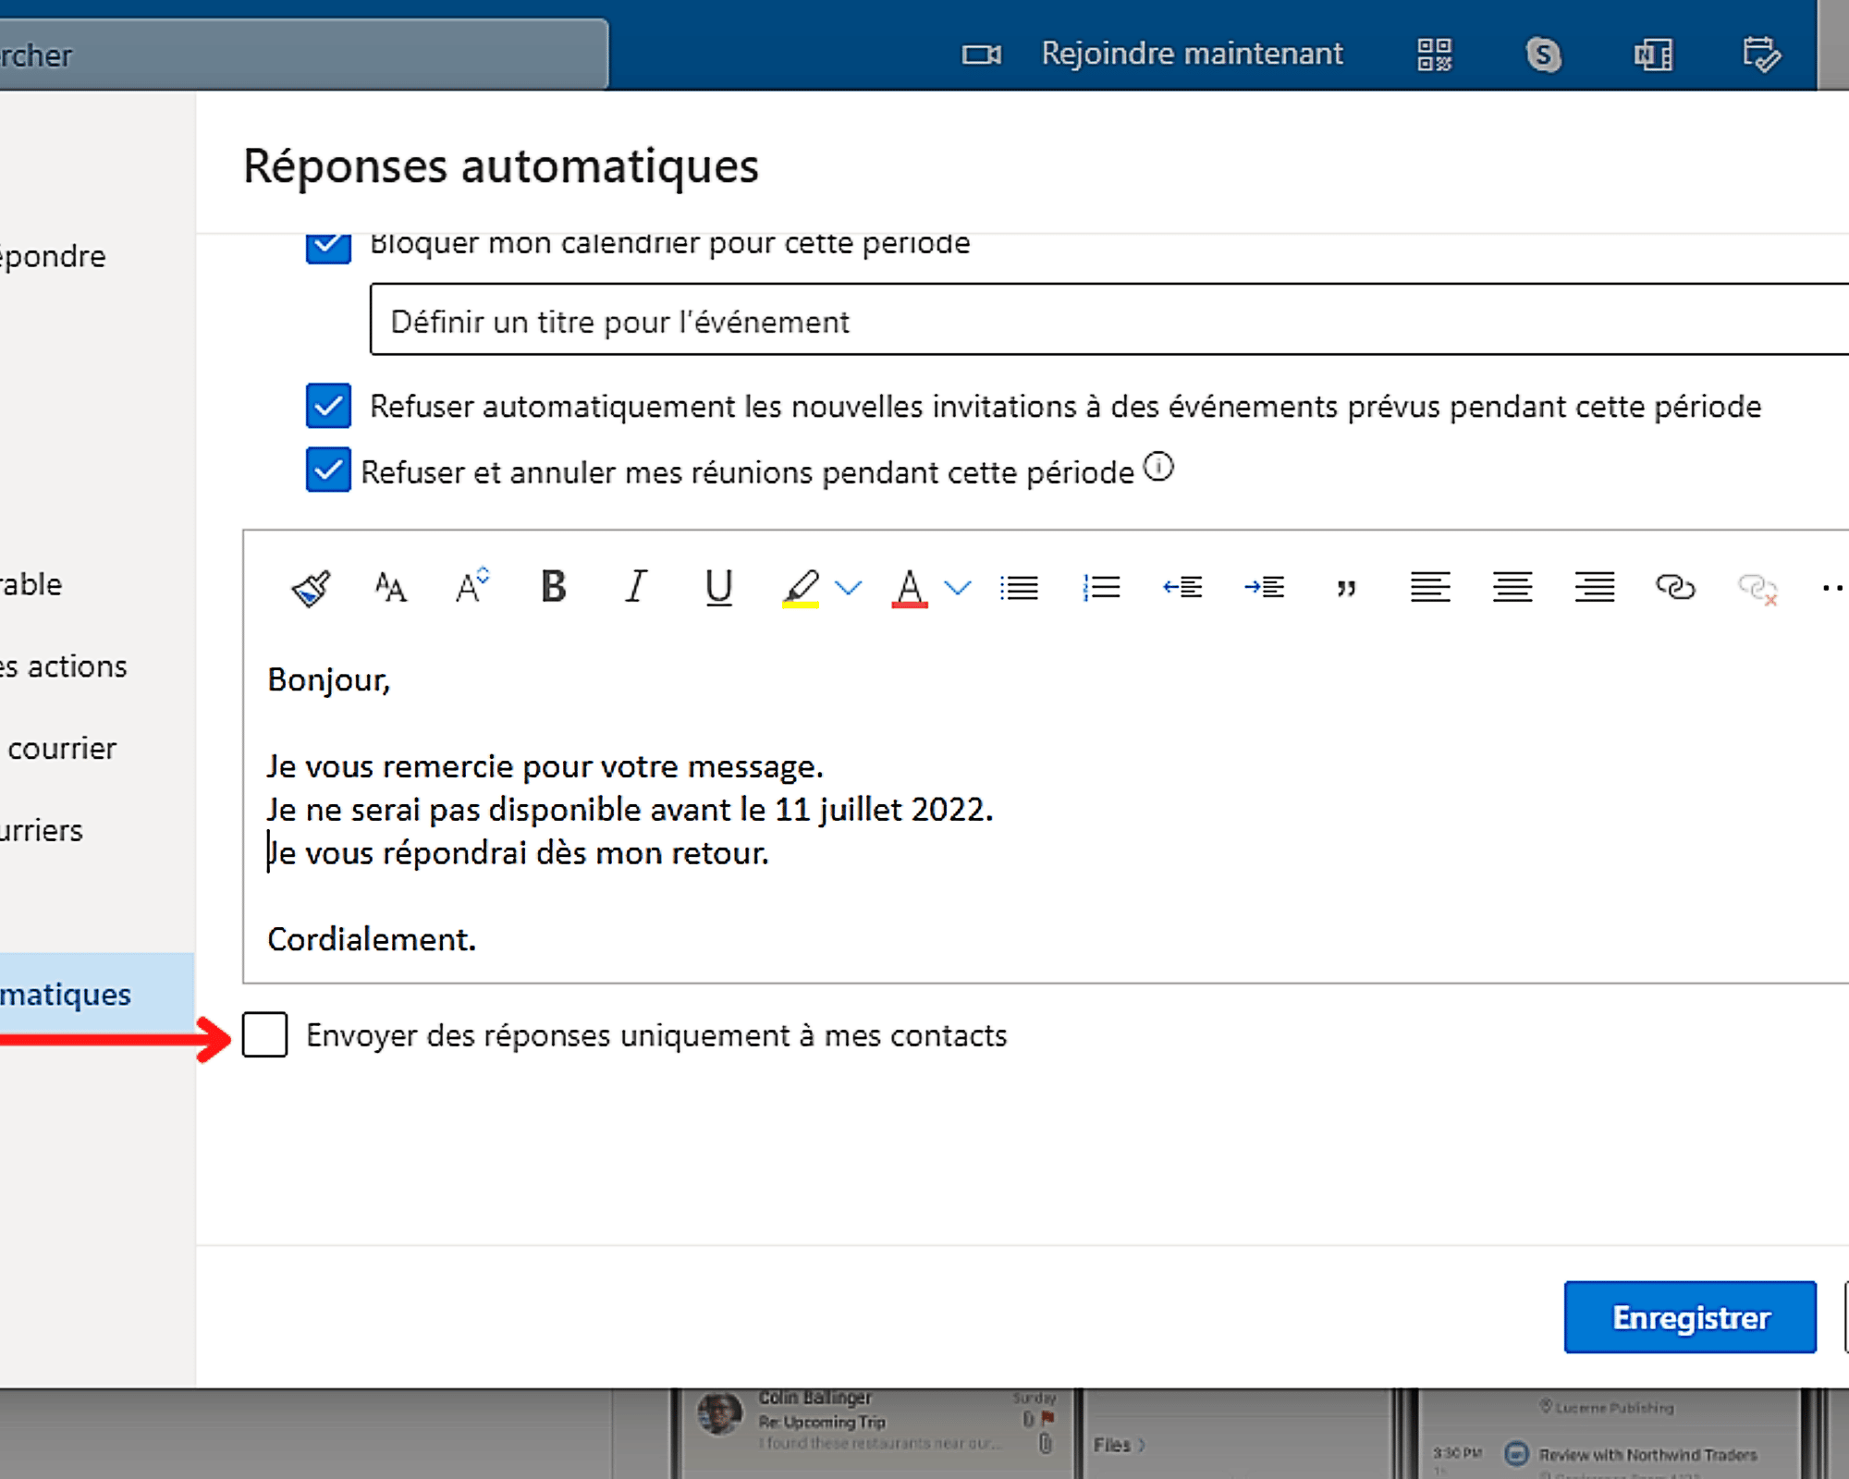Insert a numbered list
Screen dimensions: 1849x1479
1101,588
